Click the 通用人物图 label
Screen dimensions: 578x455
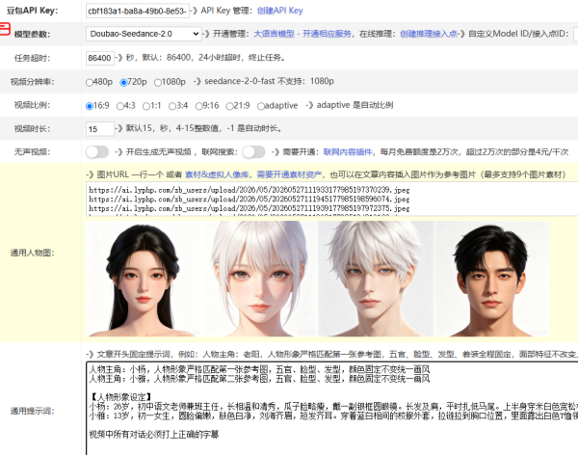pos(32,253)
